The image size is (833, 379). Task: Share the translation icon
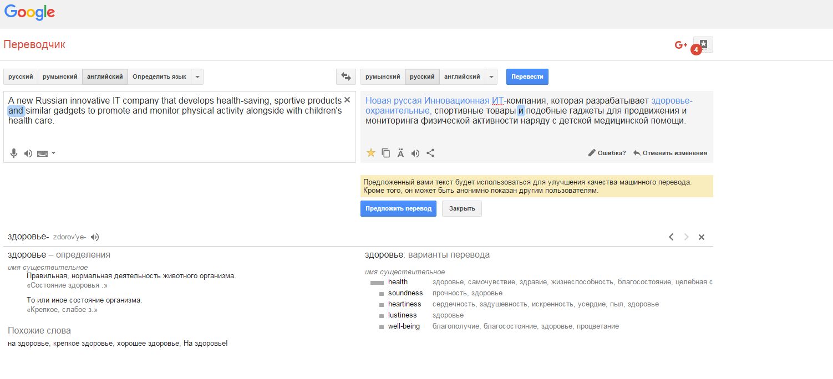coord(430,153)
